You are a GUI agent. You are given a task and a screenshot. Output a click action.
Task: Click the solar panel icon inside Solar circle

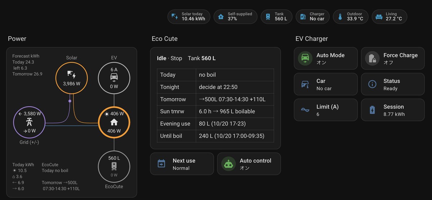pos(72,75)
